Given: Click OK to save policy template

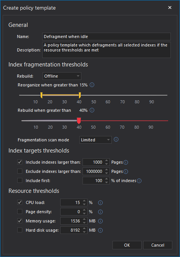Looking at the screenshot, I should (x=127, y=245).
